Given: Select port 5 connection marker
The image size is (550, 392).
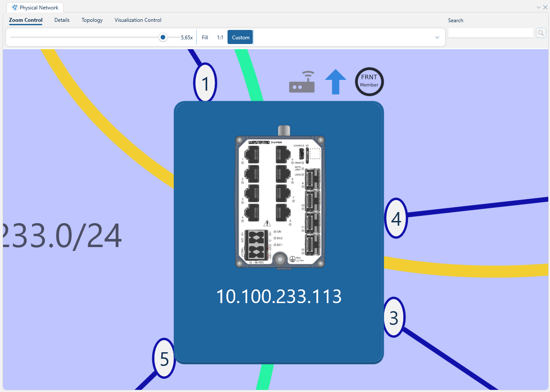Looking at the screenshot, I should (164, 359).
